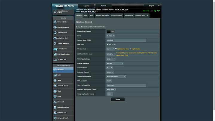Click the Firewall icon in Advanced Settings
Screen dimensions: 215x121
(55, 102)
